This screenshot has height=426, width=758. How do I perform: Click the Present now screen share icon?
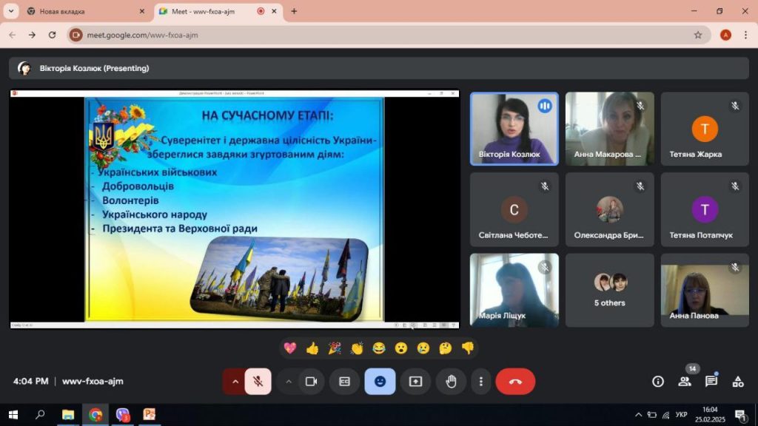(x=415, y=382)
